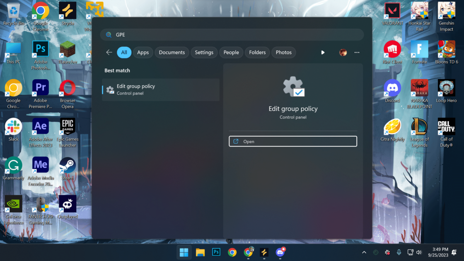This screenshot has height=261, width=464.
Task: Open Slack desktop shortcut
Action: [13, 130]
